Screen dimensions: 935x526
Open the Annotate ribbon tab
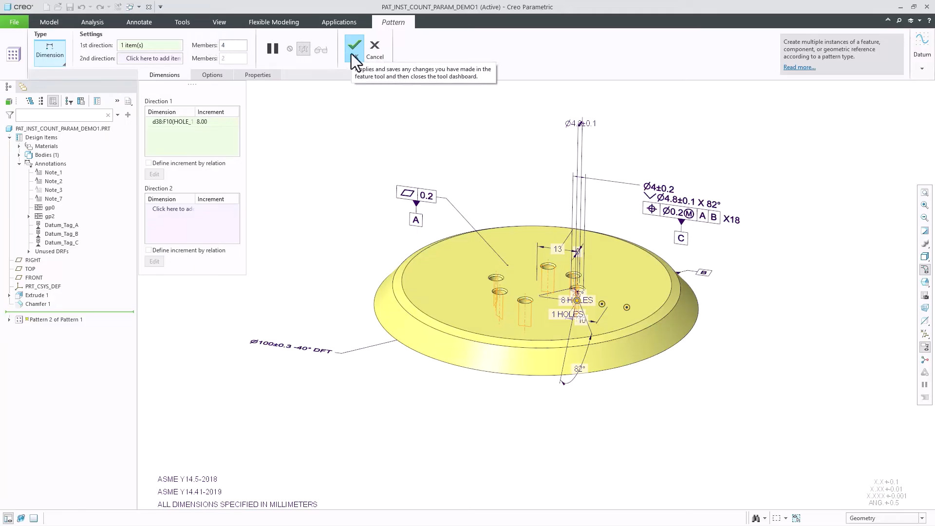tap(139, 22)
